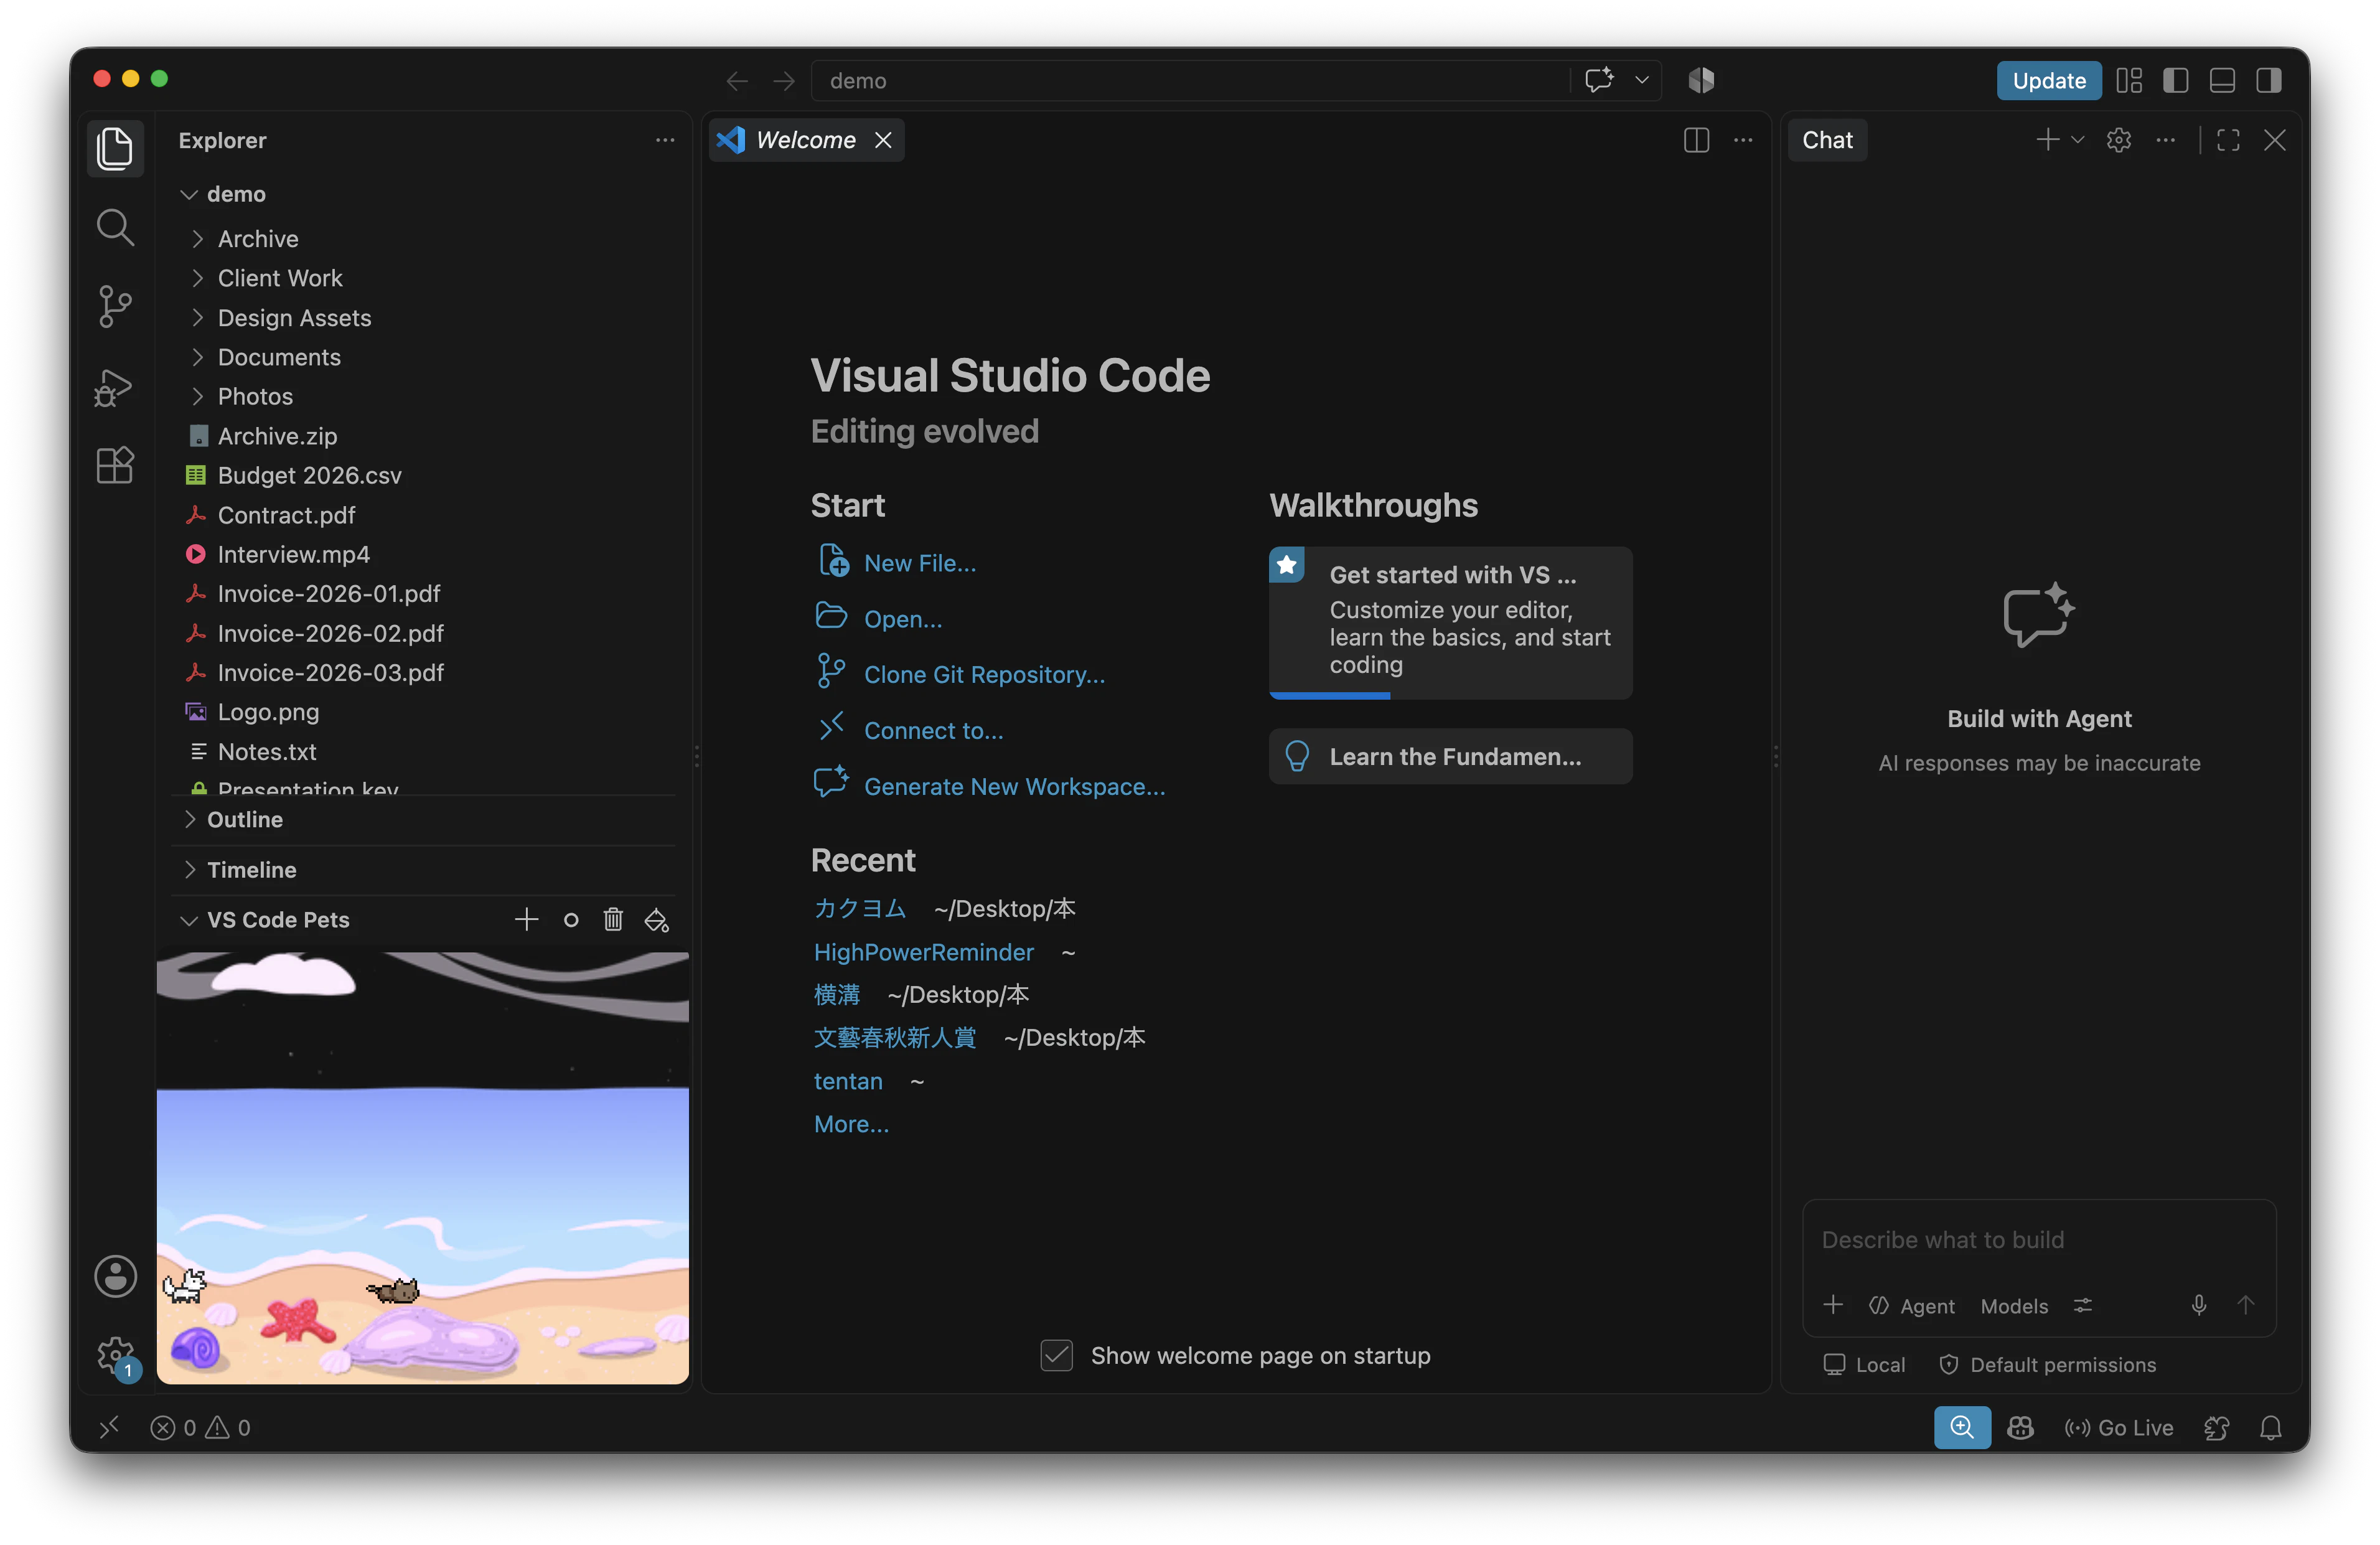Viewport: 2380px width, 1545px height.
Task: Add a new pet in VS Code Pets
Action: [526, 920]
